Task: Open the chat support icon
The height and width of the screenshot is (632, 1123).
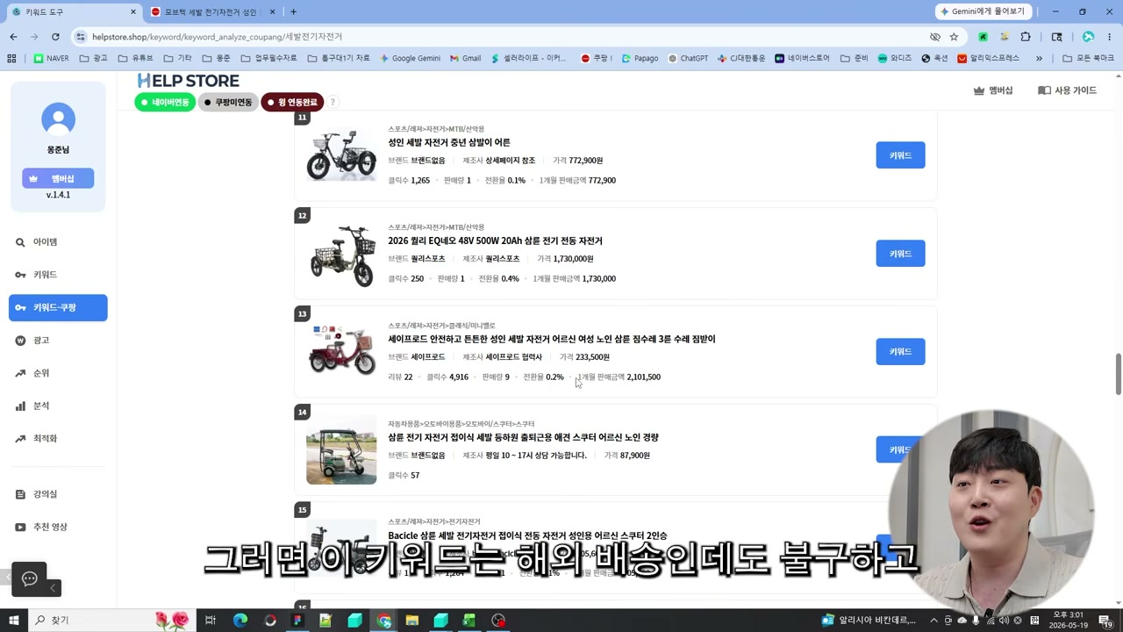Action: coord(29,578)
